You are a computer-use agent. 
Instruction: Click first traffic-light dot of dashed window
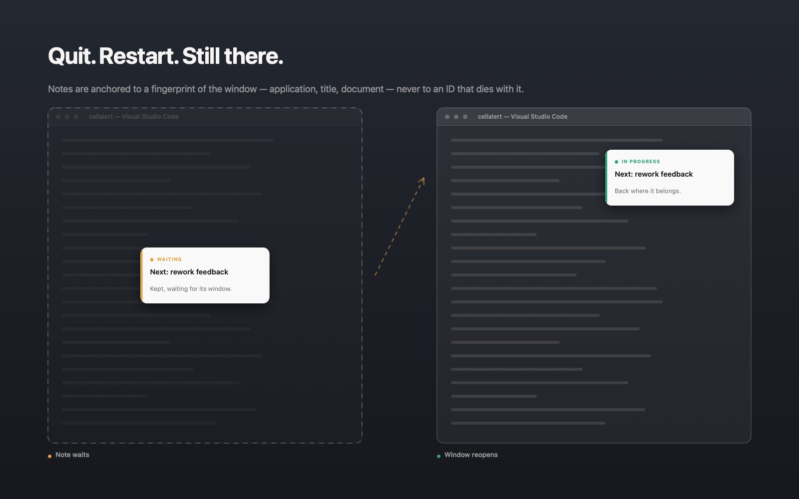[58, 117]
